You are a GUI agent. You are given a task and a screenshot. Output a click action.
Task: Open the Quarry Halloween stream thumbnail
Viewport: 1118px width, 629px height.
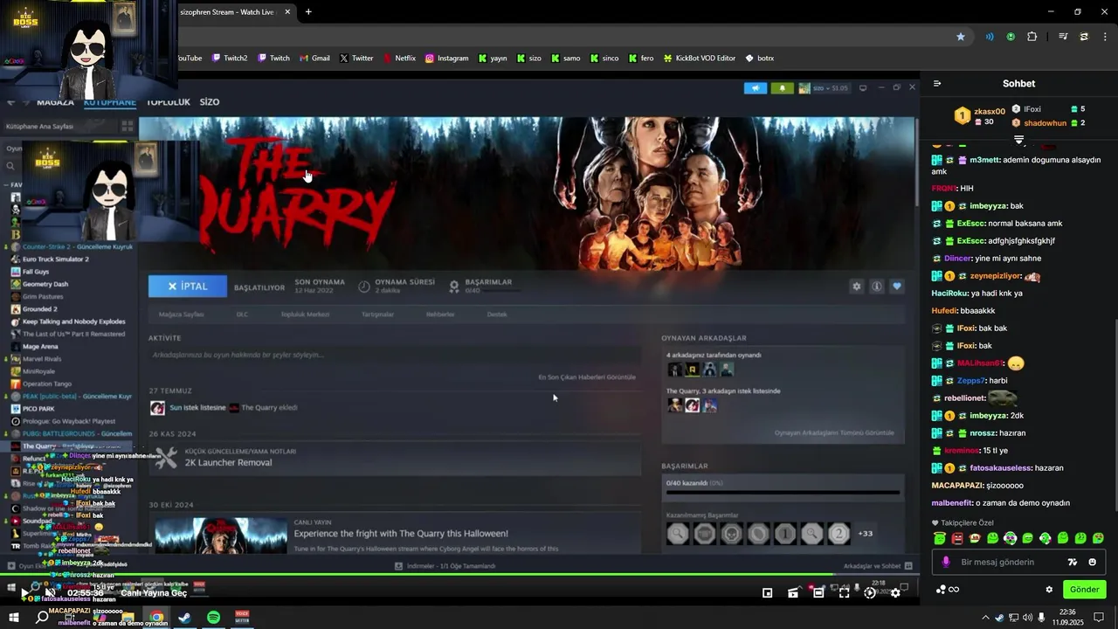[x=221, y=536]
